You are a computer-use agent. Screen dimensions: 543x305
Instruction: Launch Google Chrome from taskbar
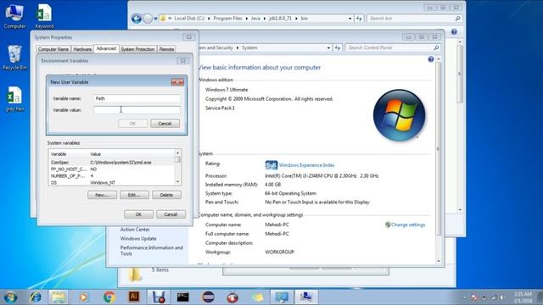click(109, 297)
